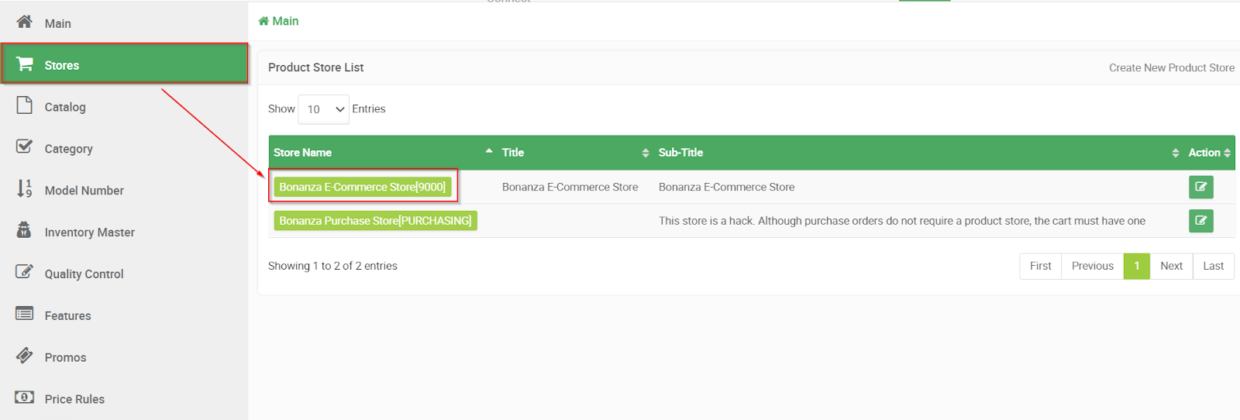Click the Features list icon
The width and height of the screenshot is (1240, 420).
click(25, 314)
